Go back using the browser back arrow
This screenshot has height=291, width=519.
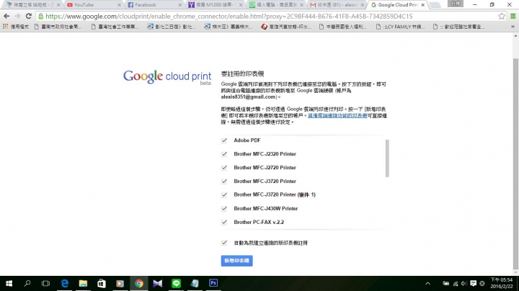pos(6,16)
